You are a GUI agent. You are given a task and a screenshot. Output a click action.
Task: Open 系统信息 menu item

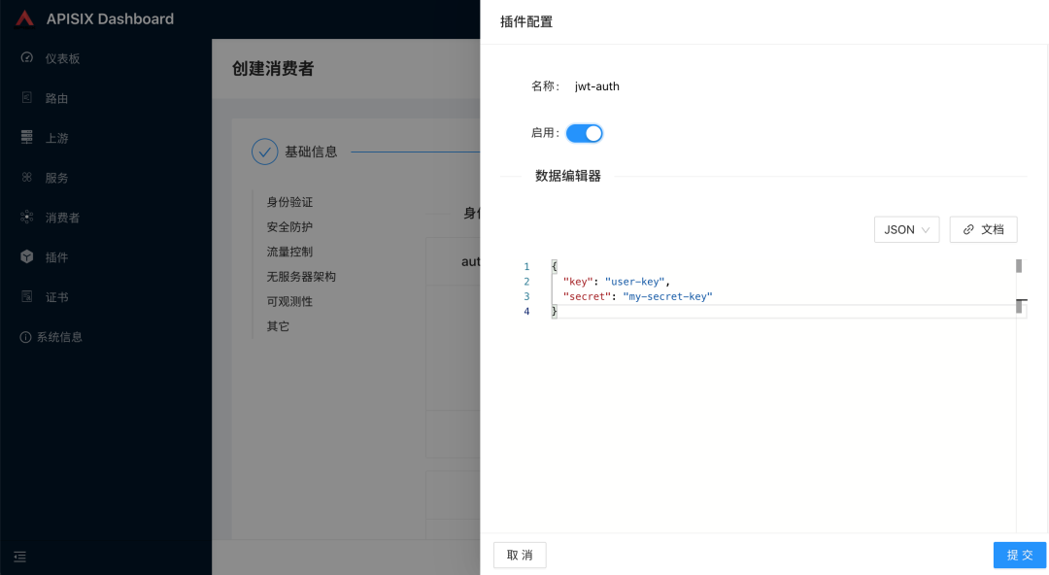point(59,337)
